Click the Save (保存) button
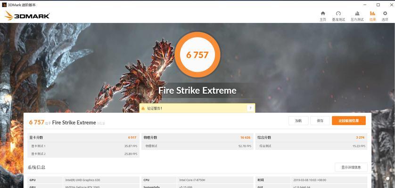The image size is (395, 188). (320, 121)
